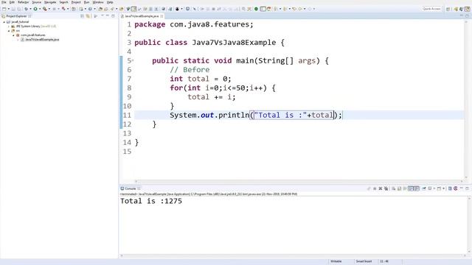Click "total += i;" on line 9
The image size is (472, 265).
pyautogui.click(x=212, y=96)
